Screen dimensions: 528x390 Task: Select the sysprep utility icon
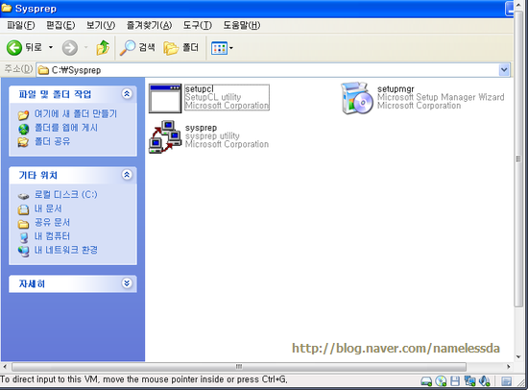[165, 136]
